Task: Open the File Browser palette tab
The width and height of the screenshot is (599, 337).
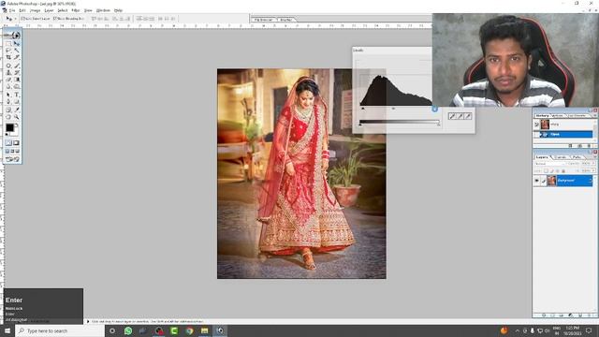Action: pos(263,20)
